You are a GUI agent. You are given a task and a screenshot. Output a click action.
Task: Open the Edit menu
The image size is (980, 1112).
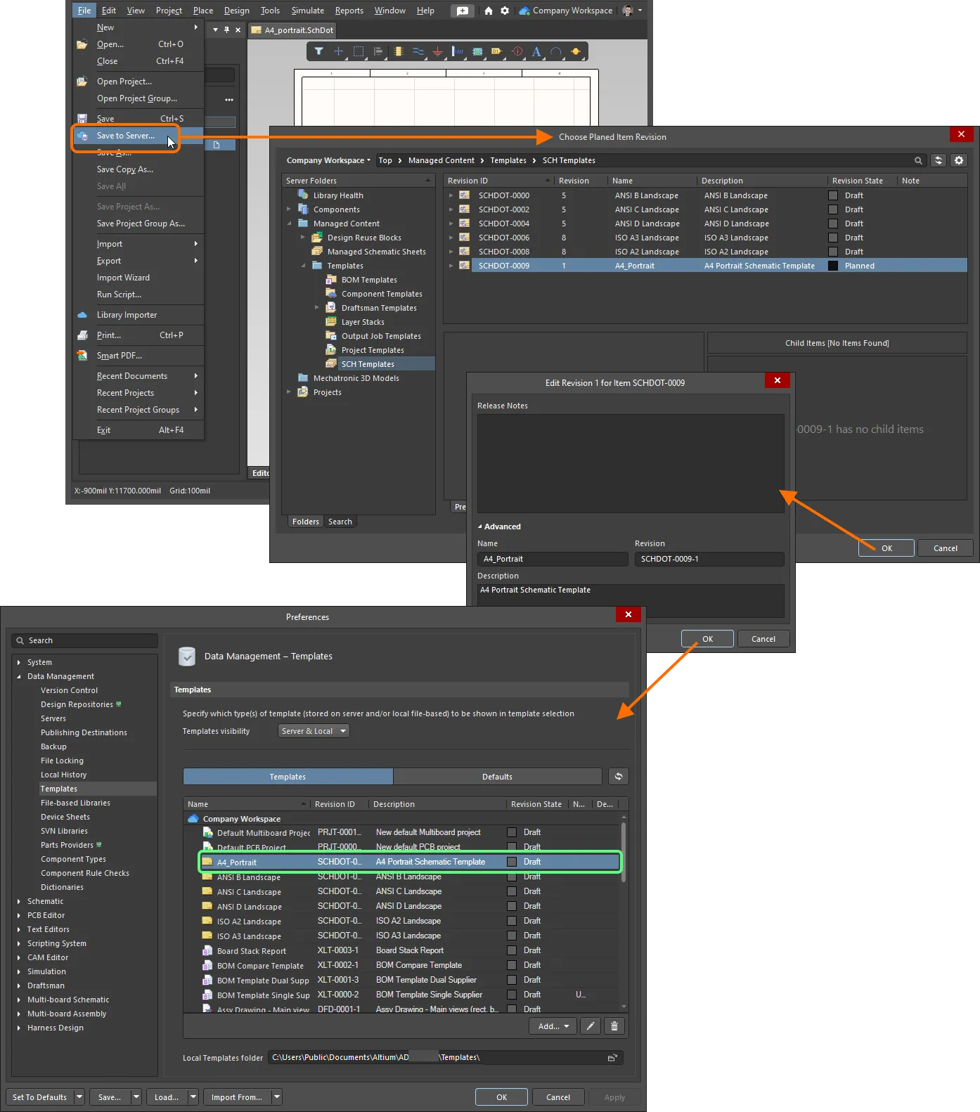click(x=109, y=11)
